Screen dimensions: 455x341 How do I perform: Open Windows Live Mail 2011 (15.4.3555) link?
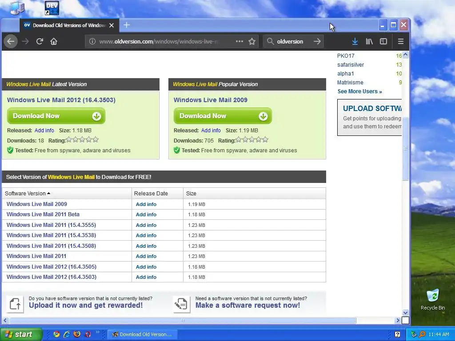51,225
